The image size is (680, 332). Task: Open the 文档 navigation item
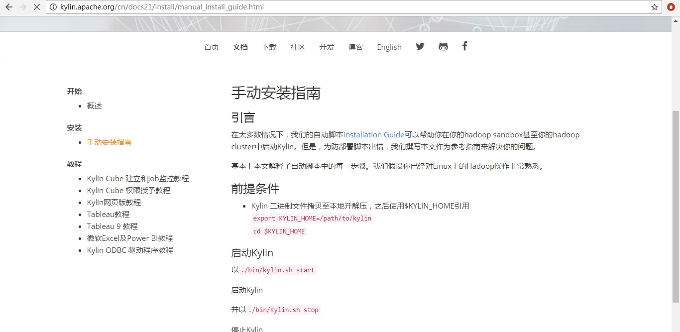[x=240, y=47]
